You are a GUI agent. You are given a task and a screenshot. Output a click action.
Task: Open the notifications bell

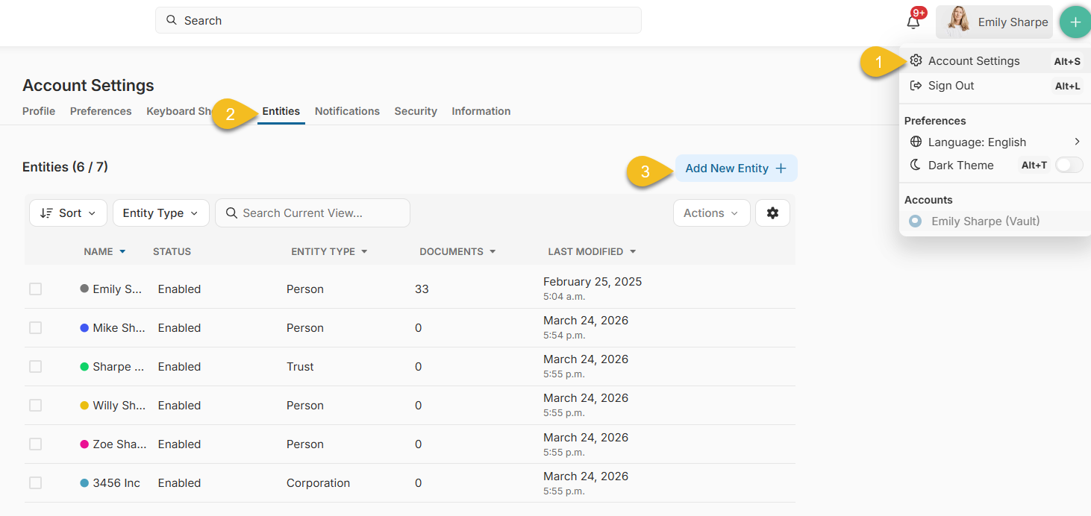coord(913,21)
